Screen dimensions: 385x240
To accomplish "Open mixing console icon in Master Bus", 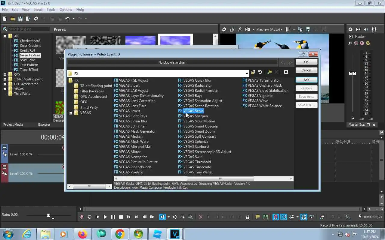I will [x=374, y=29].
